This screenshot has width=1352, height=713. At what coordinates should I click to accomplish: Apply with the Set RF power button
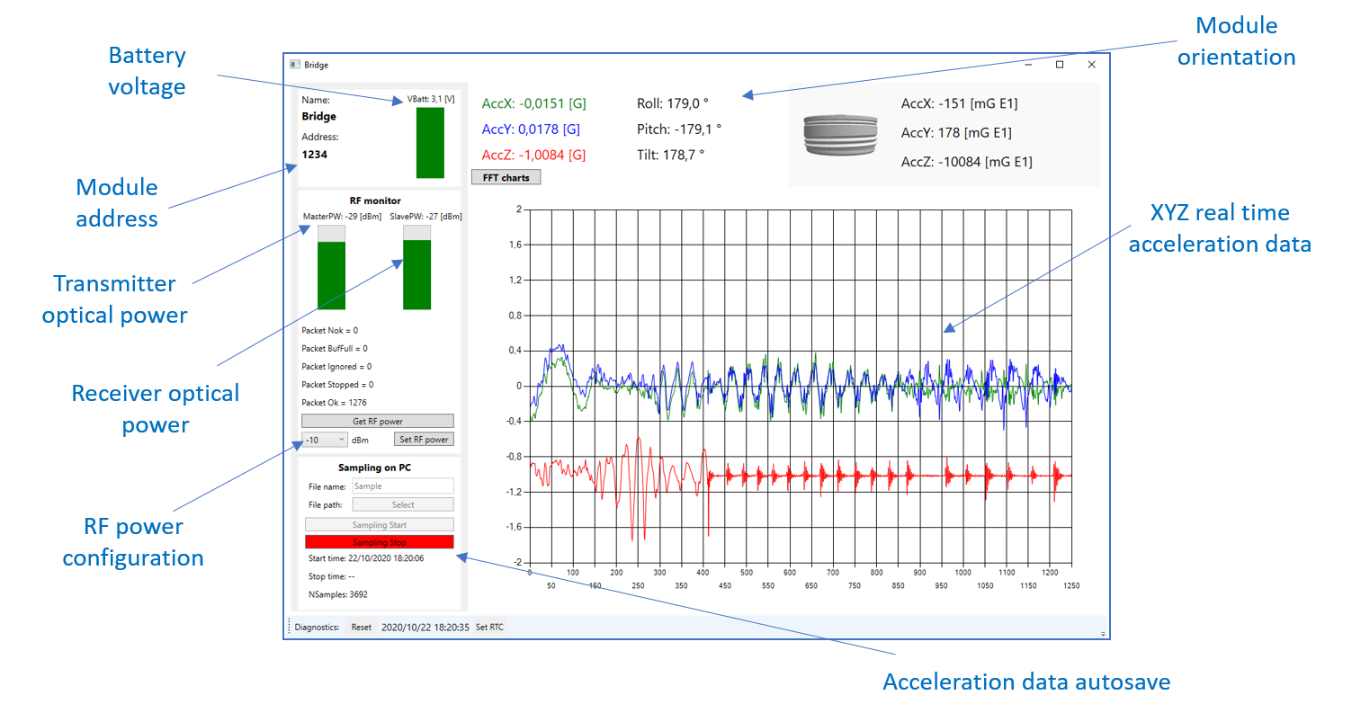pyautogui.click(x=424, y=440)
